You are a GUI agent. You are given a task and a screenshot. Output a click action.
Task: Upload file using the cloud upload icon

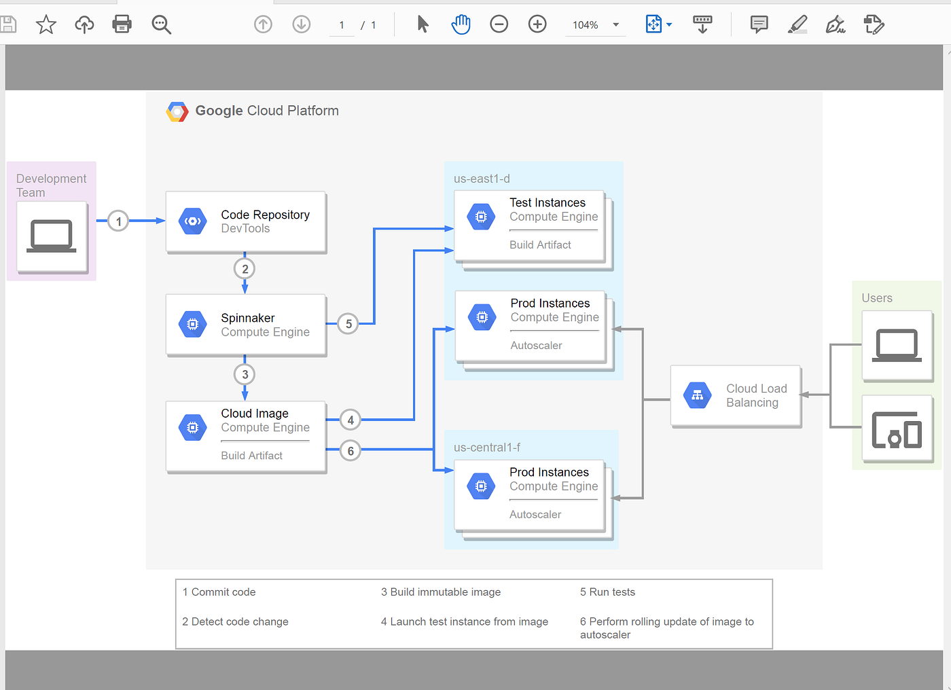(x=84, y=25)
